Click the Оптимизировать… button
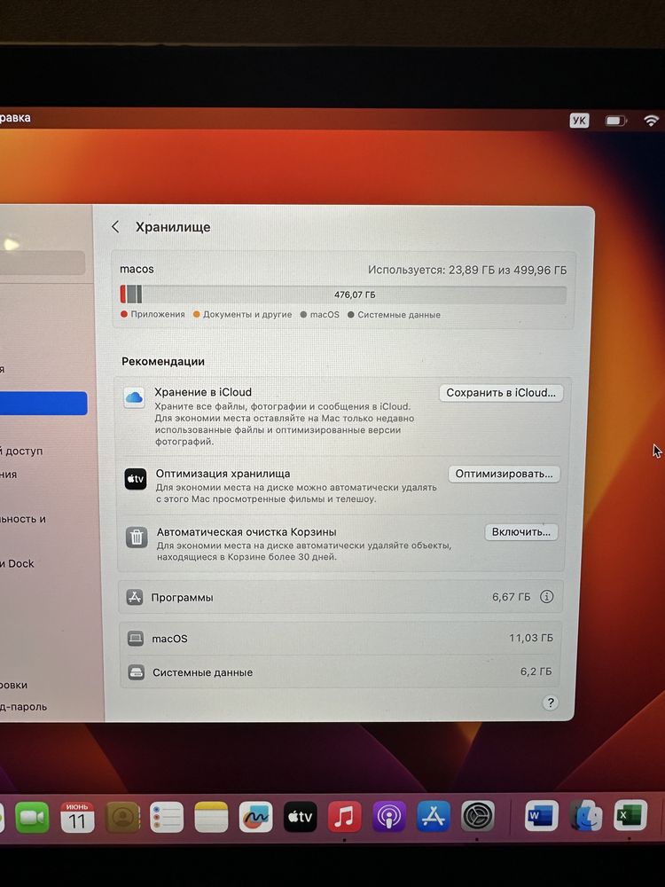665x887 pixels. (505, 474)
